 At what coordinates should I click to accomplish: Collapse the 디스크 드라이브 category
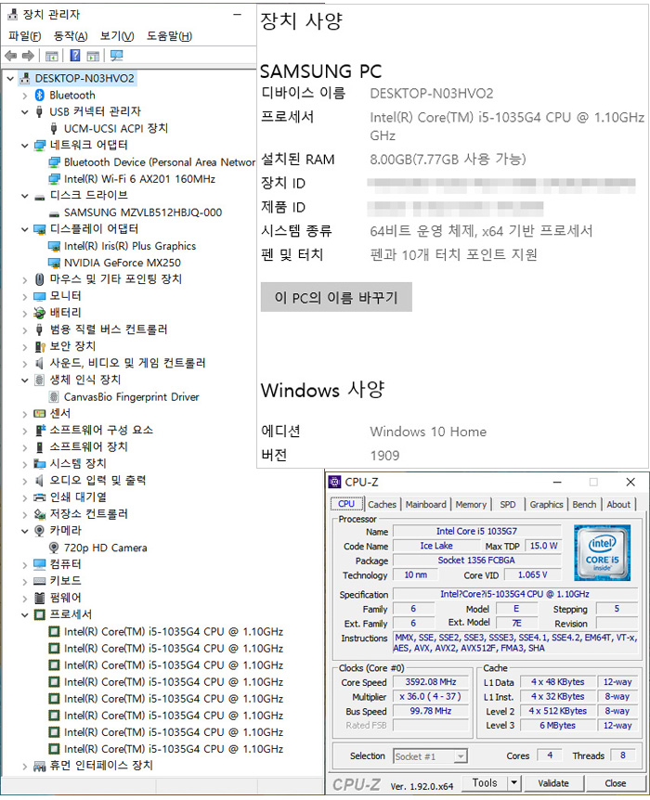24,196
